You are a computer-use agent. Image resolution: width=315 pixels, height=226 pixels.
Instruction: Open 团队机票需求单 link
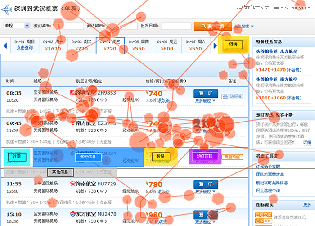point(270,175)
